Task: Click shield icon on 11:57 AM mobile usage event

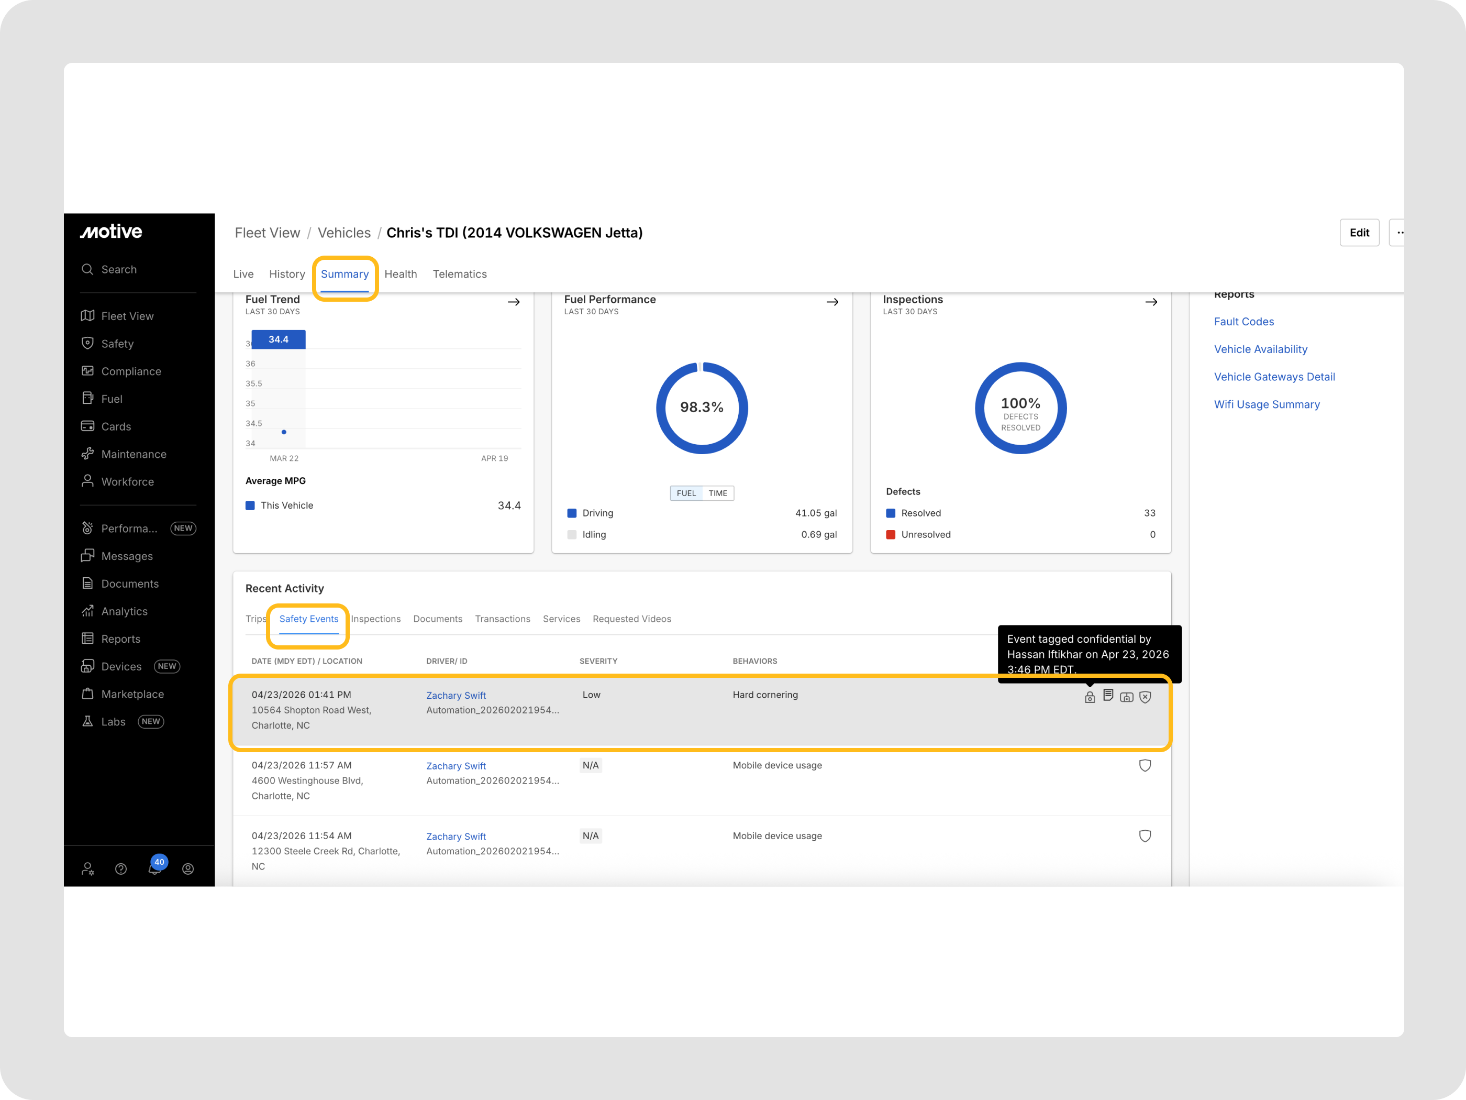Action: click(1145, 765)
